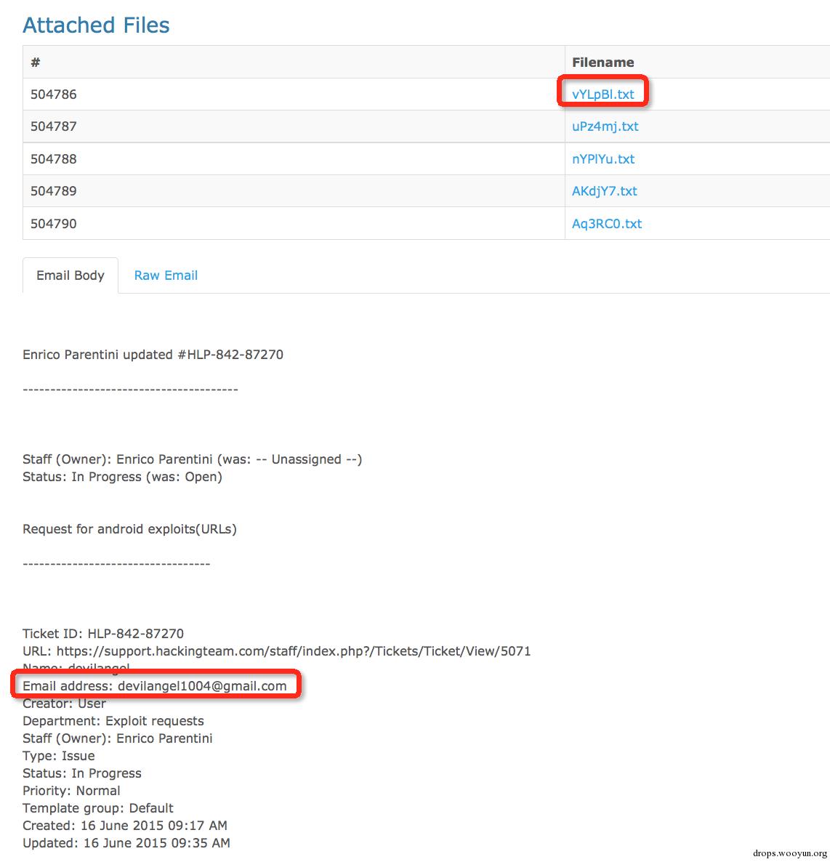Open the vYLpBl.txt attachment
The width and height of the screenshot is (830, 862).
coord(603,94)
